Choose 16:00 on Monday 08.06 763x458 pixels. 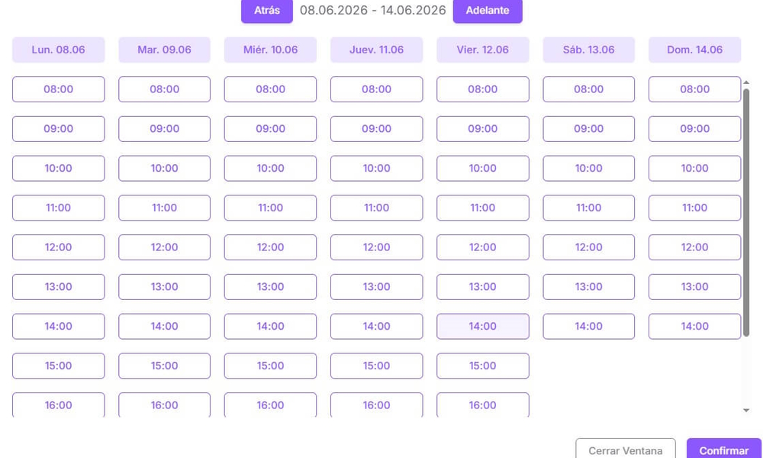pos(59,405)
